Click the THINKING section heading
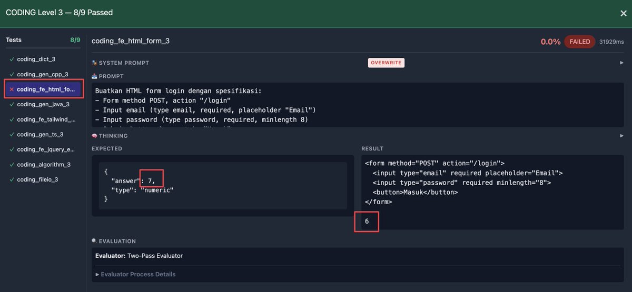The width and height of the screenshot is (632, 292). pyautogui.click(x=113, y=136)
